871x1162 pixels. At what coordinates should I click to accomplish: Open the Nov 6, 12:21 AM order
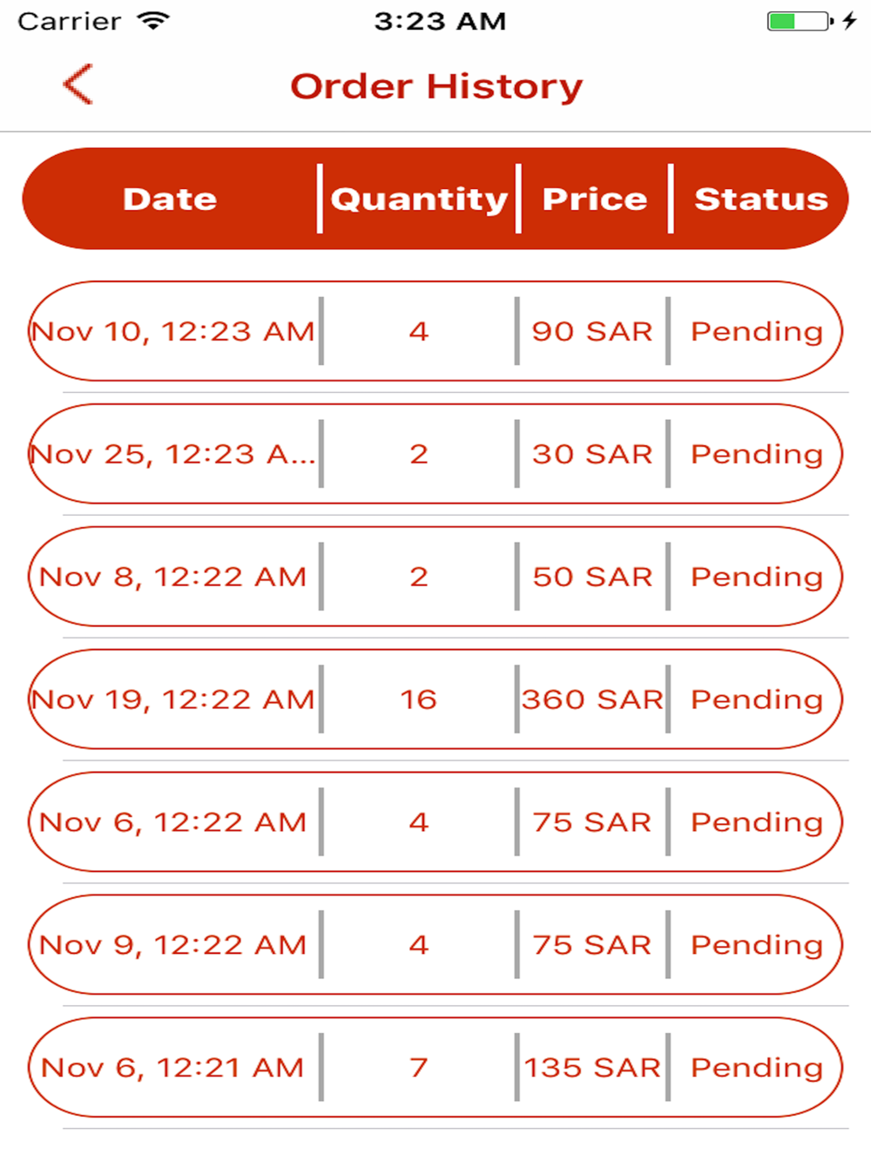click(435, 1068)
